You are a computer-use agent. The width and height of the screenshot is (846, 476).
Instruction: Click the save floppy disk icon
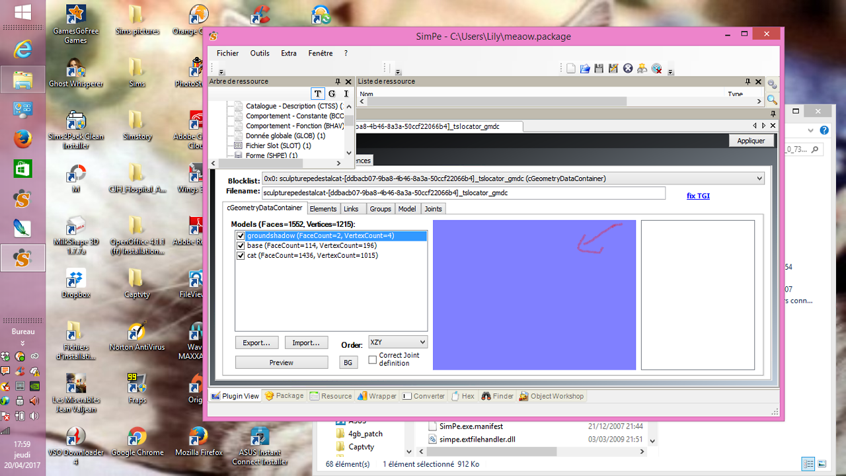click(599, 69)
